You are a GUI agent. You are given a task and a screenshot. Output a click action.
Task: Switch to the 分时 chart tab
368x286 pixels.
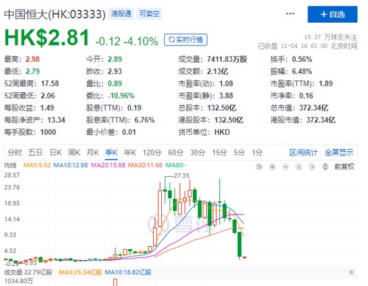pos(14,153)
